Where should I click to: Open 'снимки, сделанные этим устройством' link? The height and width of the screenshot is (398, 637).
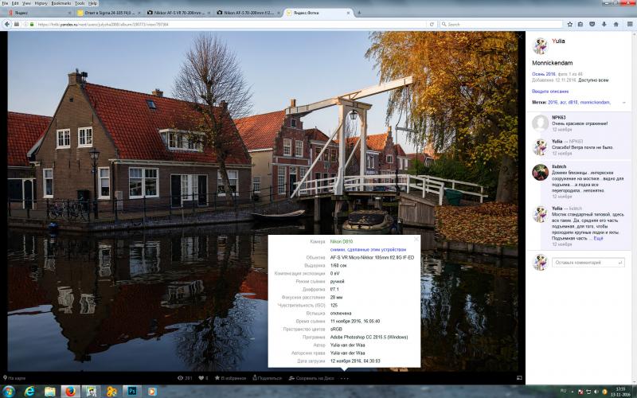(x=368, y=250)
